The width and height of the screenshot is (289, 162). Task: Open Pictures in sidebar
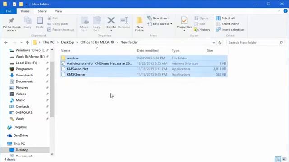[19, 88]
